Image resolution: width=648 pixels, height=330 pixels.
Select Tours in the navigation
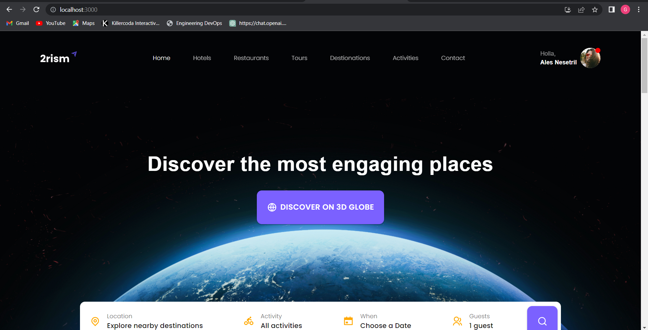(299, 58)
